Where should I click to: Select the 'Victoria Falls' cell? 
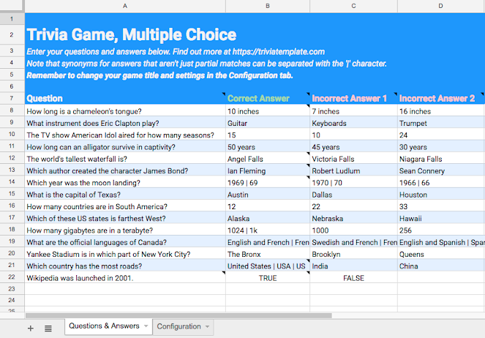pos(353,158)
